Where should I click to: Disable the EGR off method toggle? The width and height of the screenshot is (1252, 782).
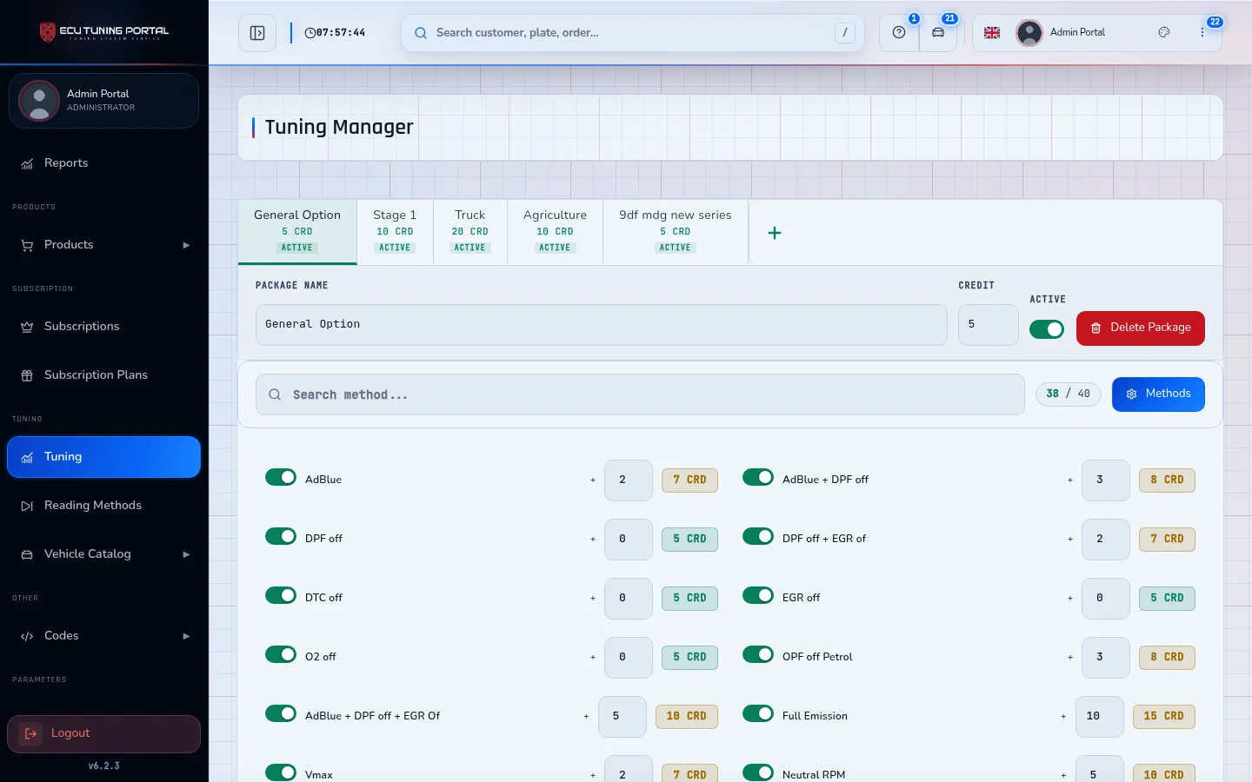pyautogui.click(x=758, y=595)
